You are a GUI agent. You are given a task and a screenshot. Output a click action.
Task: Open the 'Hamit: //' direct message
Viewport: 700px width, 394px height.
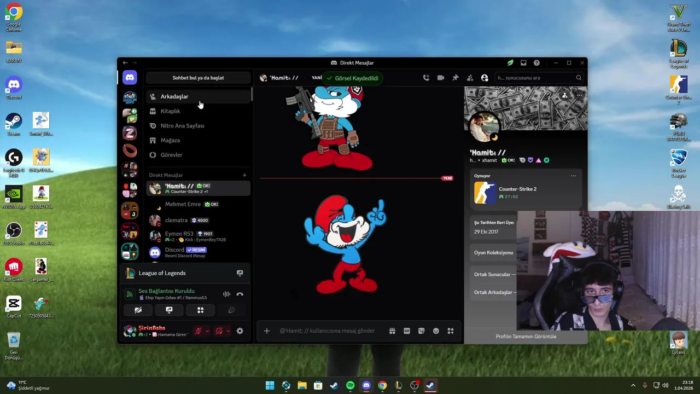click(x=198, y=188)
